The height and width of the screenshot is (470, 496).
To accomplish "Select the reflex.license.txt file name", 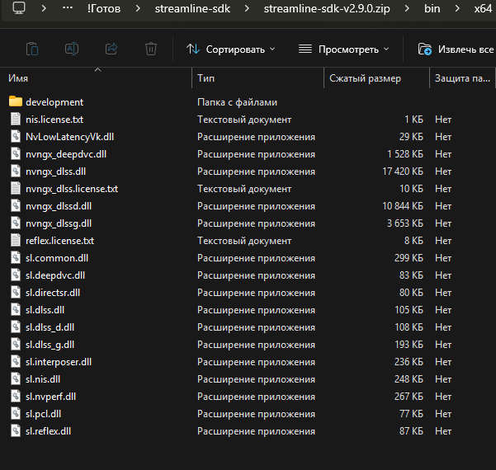I will tap(59, 241).
